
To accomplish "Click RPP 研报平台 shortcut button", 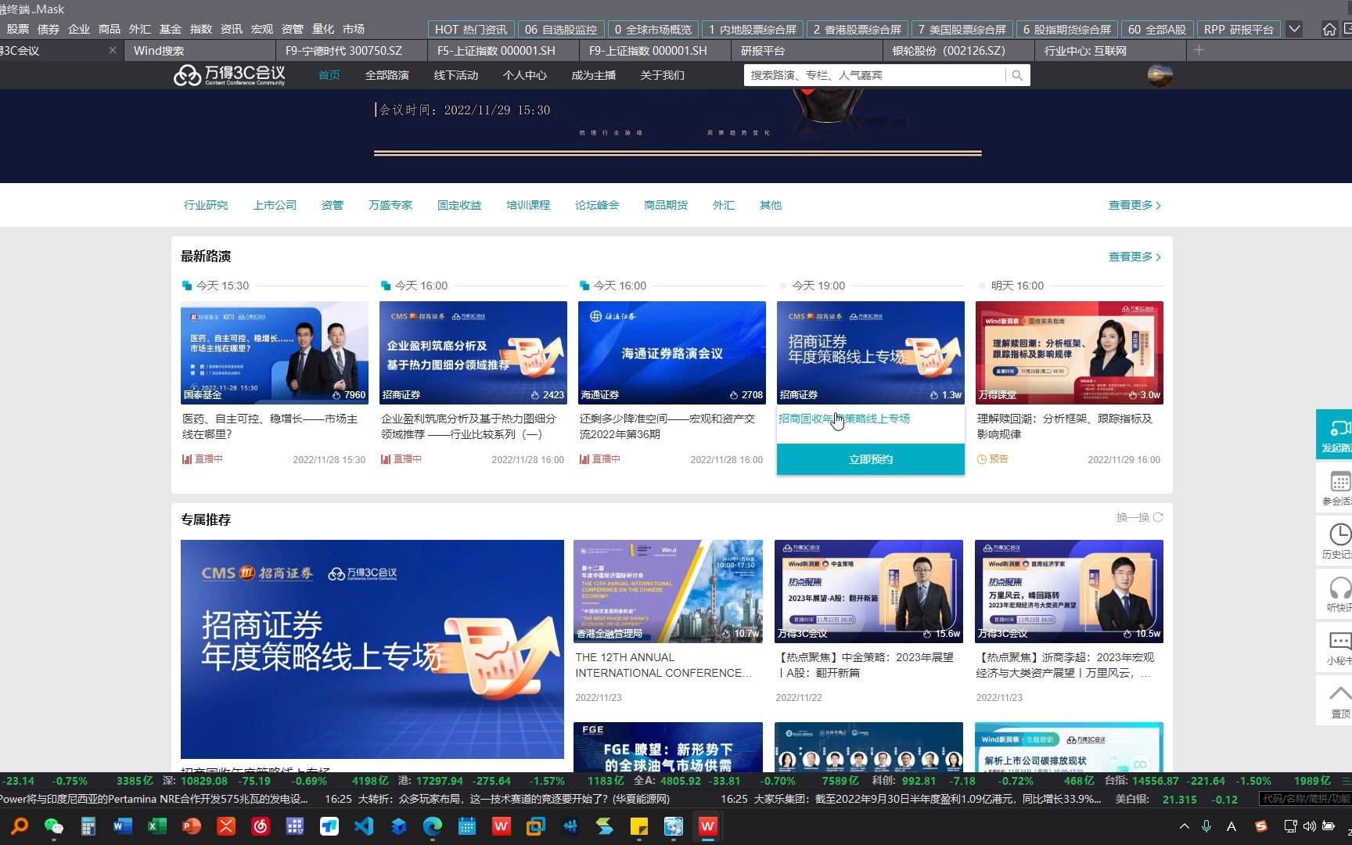I will point(1239,29).
